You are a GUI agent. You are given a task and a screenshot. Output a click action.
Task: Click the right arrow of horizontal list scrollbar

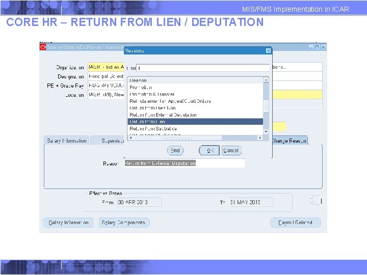[259, 137]
